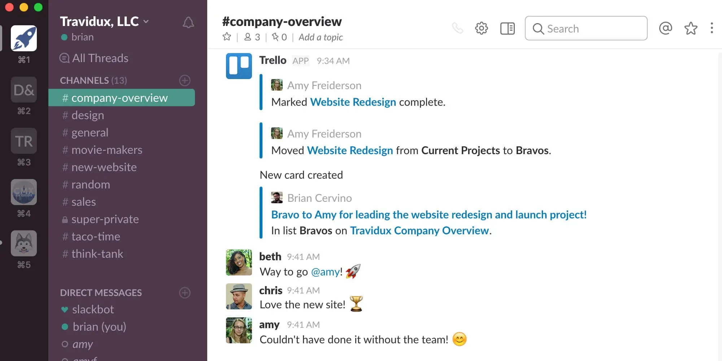Open the Website Redesign card link

tap(353, 102)
